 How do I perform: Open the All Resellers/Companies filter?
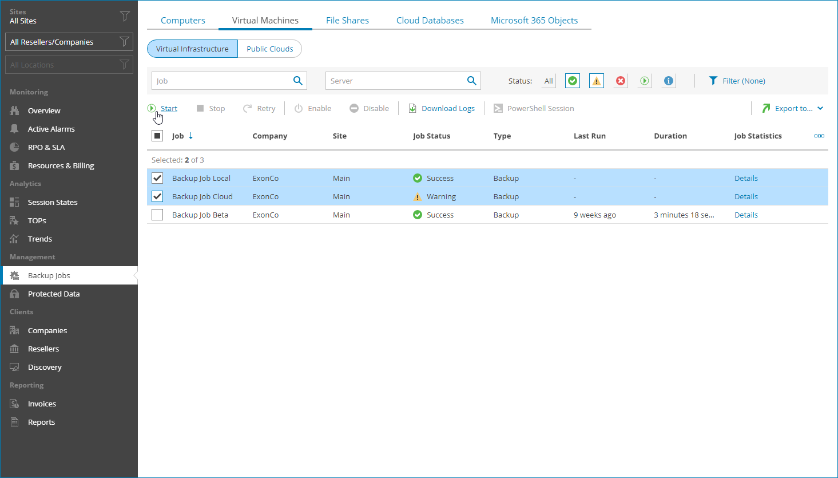click(69, 42)
